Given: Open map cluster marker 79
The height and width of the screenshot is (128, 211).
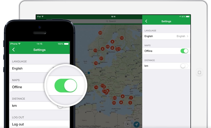Looking at the screenshot, I should tap(96, 63).
